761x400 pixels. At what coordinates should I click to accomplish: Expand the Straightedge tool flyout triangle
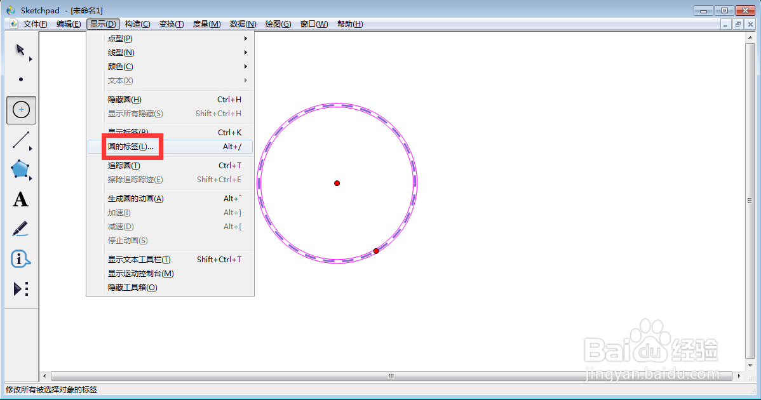(x=30, y=149)
